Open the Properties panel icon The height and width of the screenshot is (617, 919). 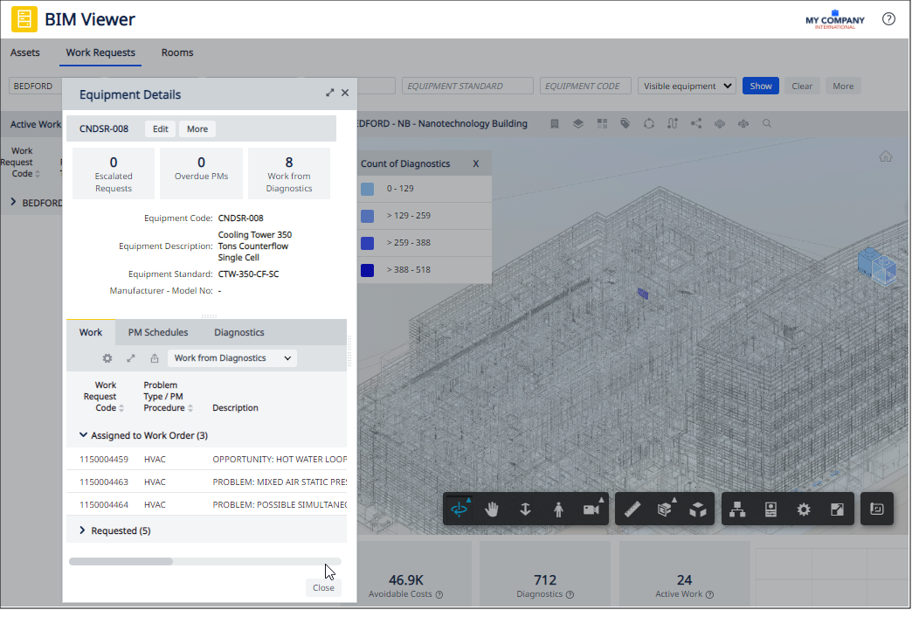click(771, 511)
